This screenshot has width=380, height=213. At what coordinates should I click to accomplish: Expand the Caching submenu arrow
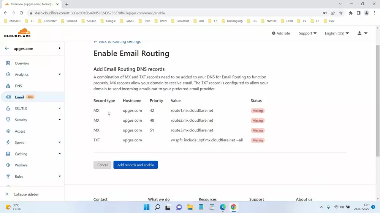click(x=60, y=154)
